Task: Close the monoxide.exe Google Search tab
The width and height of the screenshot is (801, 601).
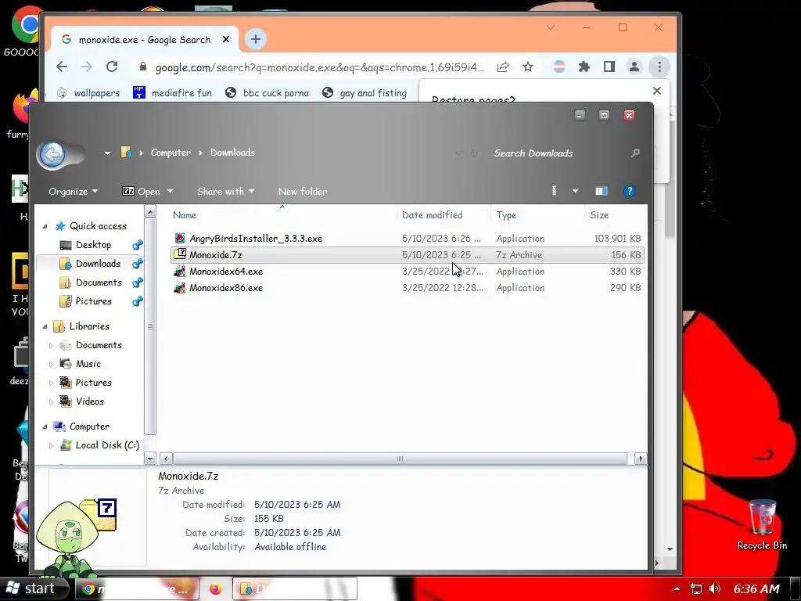Action: point(226,39)
